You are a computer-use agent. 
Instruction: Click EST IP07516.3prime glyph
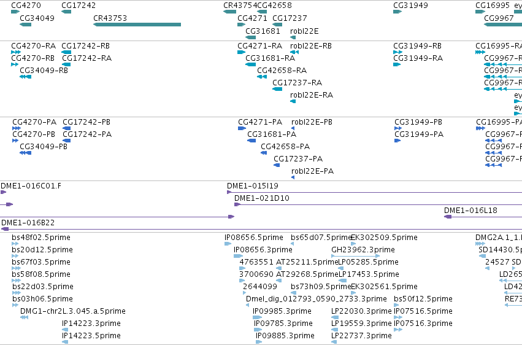[398, 330]
